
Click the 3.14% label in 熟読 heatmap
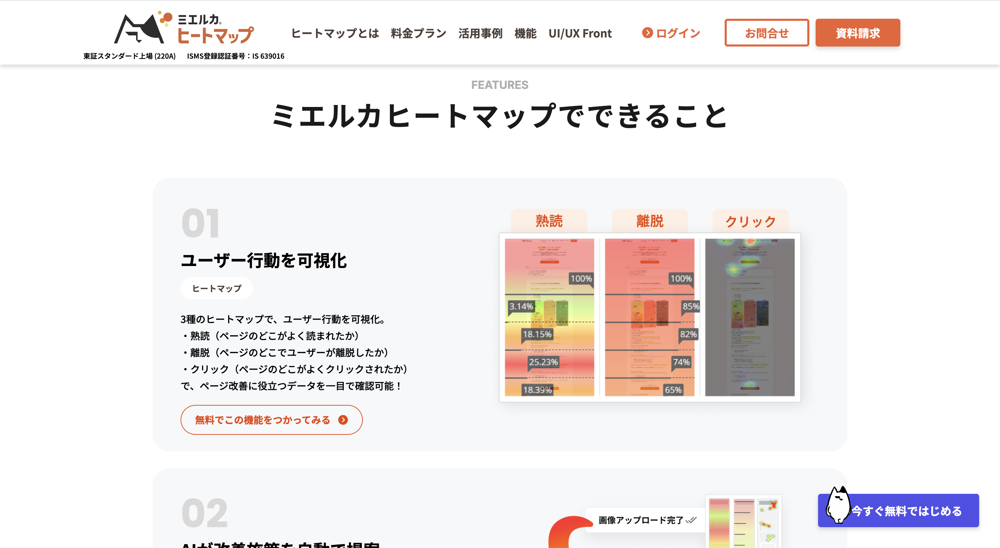[x=521, y=306]
